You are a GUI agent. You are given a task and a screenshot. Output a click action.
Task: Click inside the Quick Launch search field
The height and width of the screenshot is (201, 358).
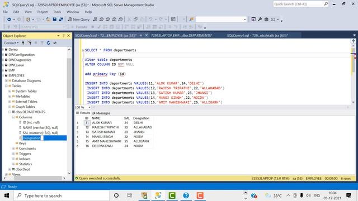pos(298,4)
